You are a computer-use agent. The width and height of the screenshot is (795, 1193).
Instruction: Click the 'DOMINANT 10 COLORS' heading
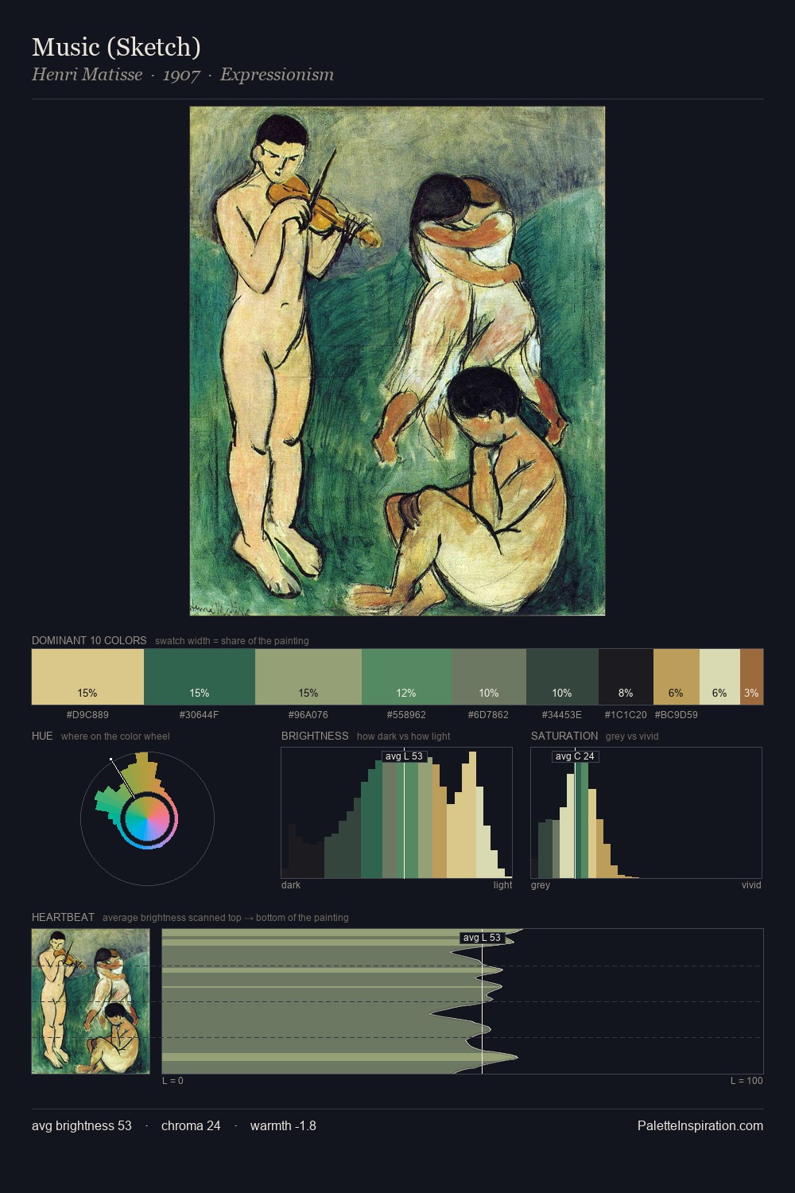(89, 640)
